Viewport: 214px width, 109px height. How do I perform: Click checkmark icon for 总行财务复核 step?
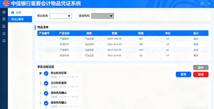coord(46,83)
